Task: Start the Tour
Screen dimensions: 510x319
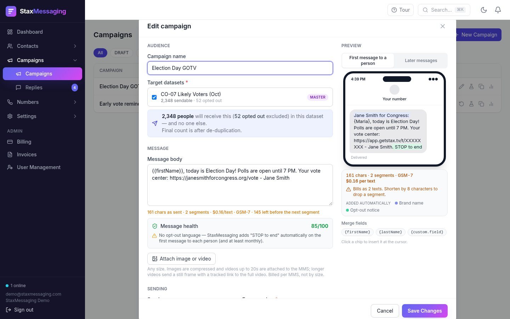Action: pyautogui.click(x=401, y=10)
